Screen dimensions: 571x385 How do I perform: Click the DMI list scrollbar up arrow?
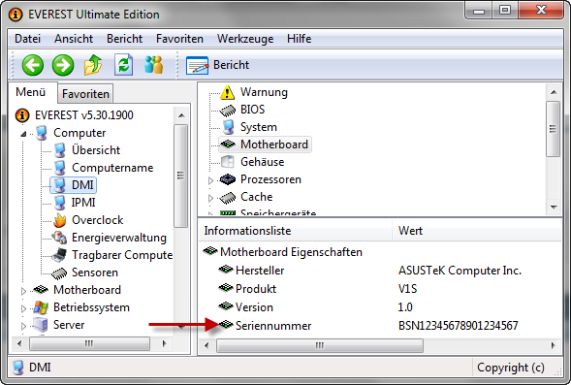tap(554, 92)
